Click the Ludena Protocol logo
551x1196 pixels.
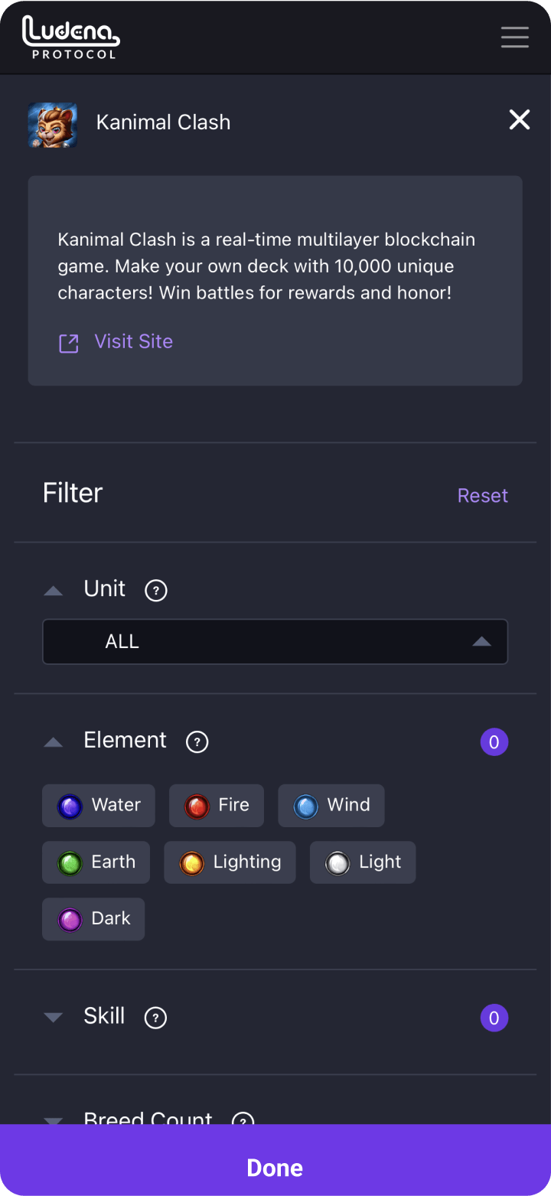(x=71, y=37)
